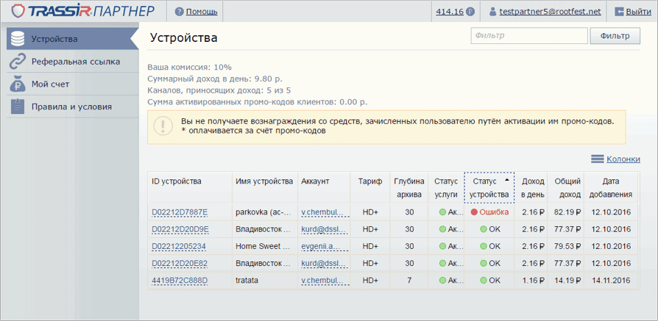Click the My Account ruble bag icon
The image size is (658, 321).
pyautogui.click(x=18, y=84)
